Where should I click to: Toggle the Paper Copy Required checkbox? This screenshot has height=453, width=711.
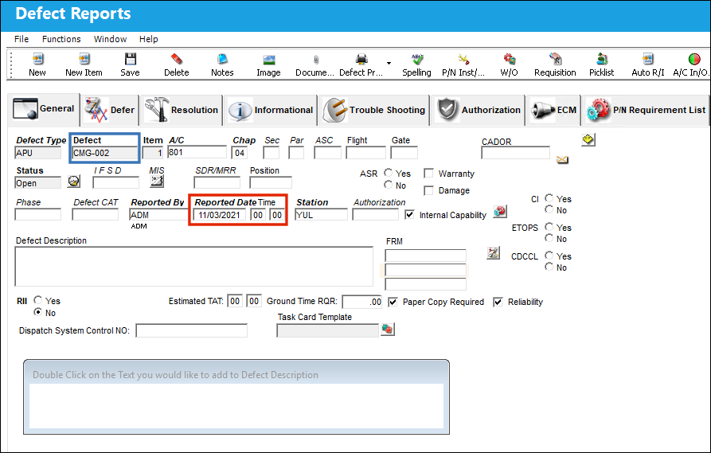393,302
